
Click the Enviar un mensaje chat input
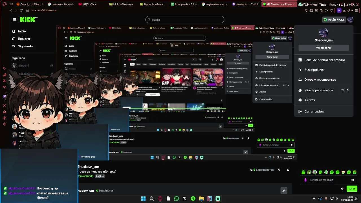click(329, 180)
